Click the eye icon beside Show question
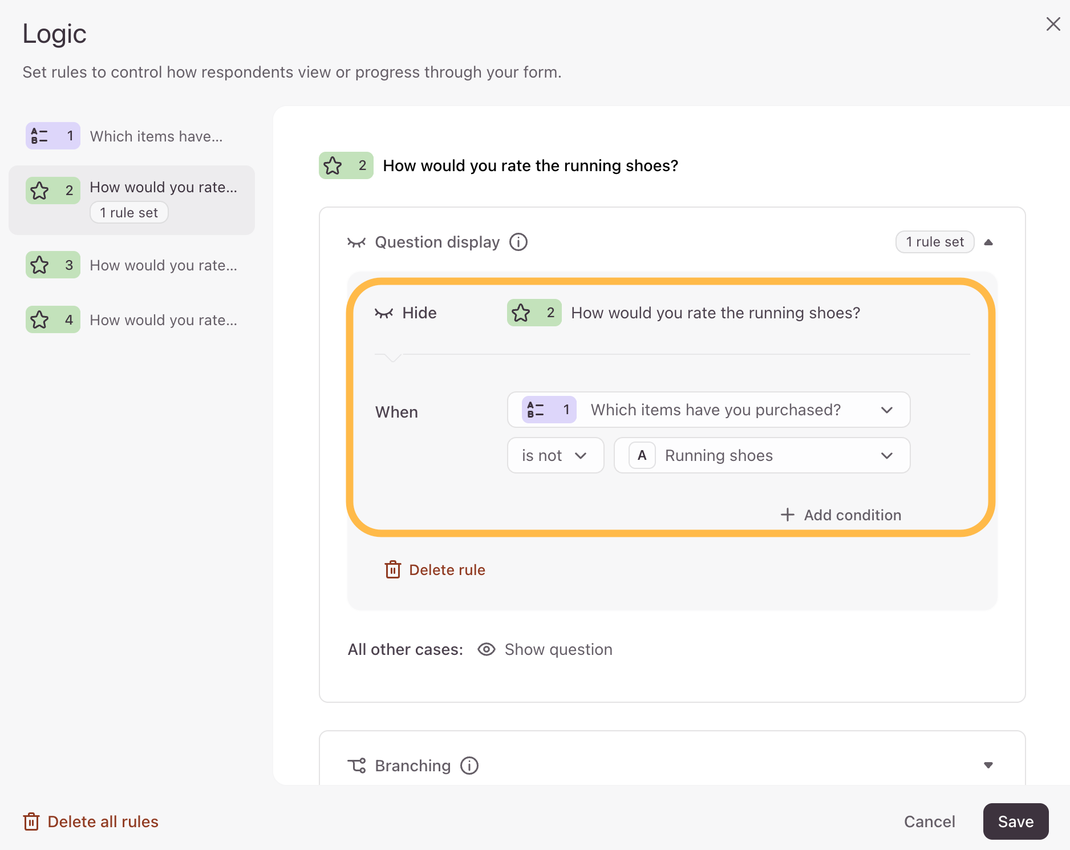 [x=487, y=649]
